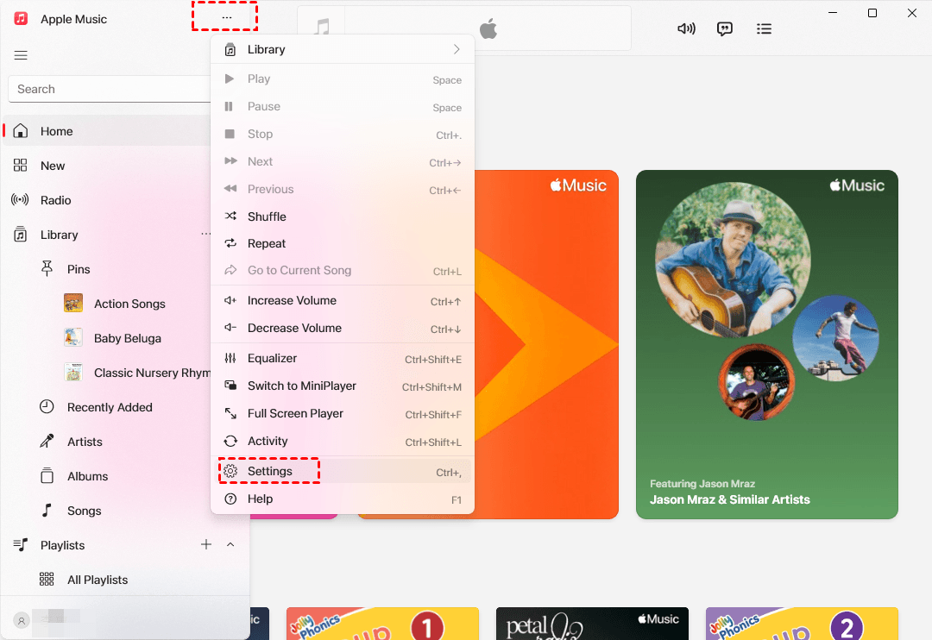Open the Library more options dots
This screenshot has width=932, height=640.
pos(205,234)
